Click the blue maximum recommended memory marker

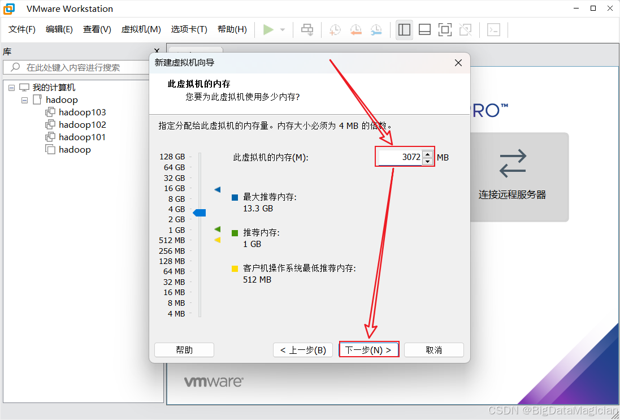click(217, 190)
